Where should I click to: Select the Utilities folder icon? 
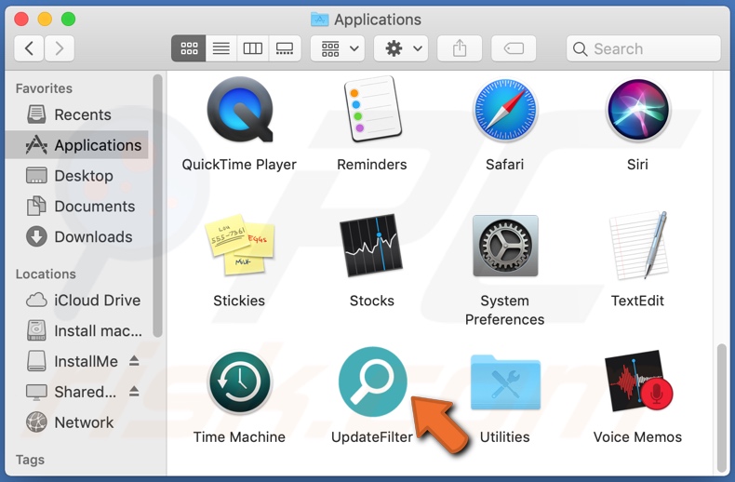505,382
